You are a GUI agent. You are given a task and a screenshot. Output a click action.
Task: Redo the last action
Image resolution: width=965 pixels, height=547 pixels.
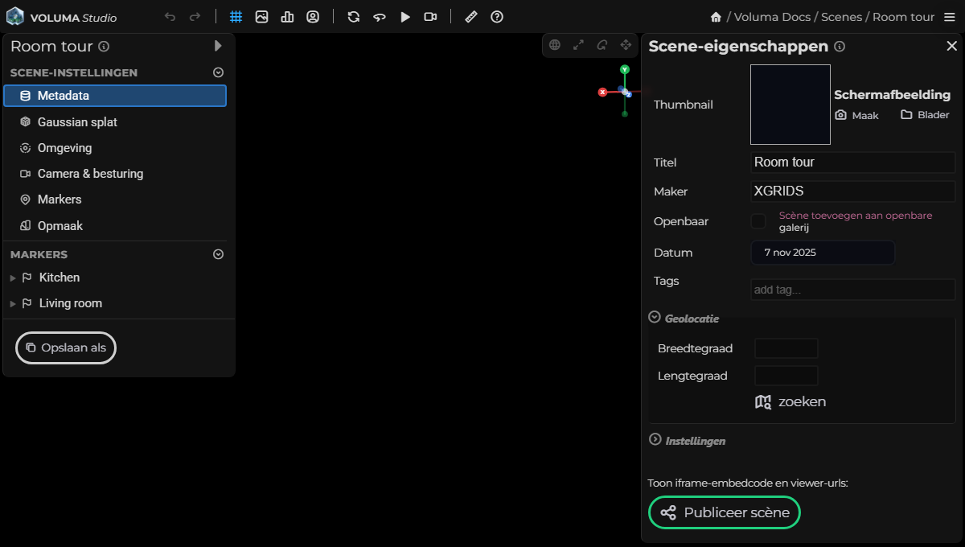pyautogui.click(x=195, y=17)
